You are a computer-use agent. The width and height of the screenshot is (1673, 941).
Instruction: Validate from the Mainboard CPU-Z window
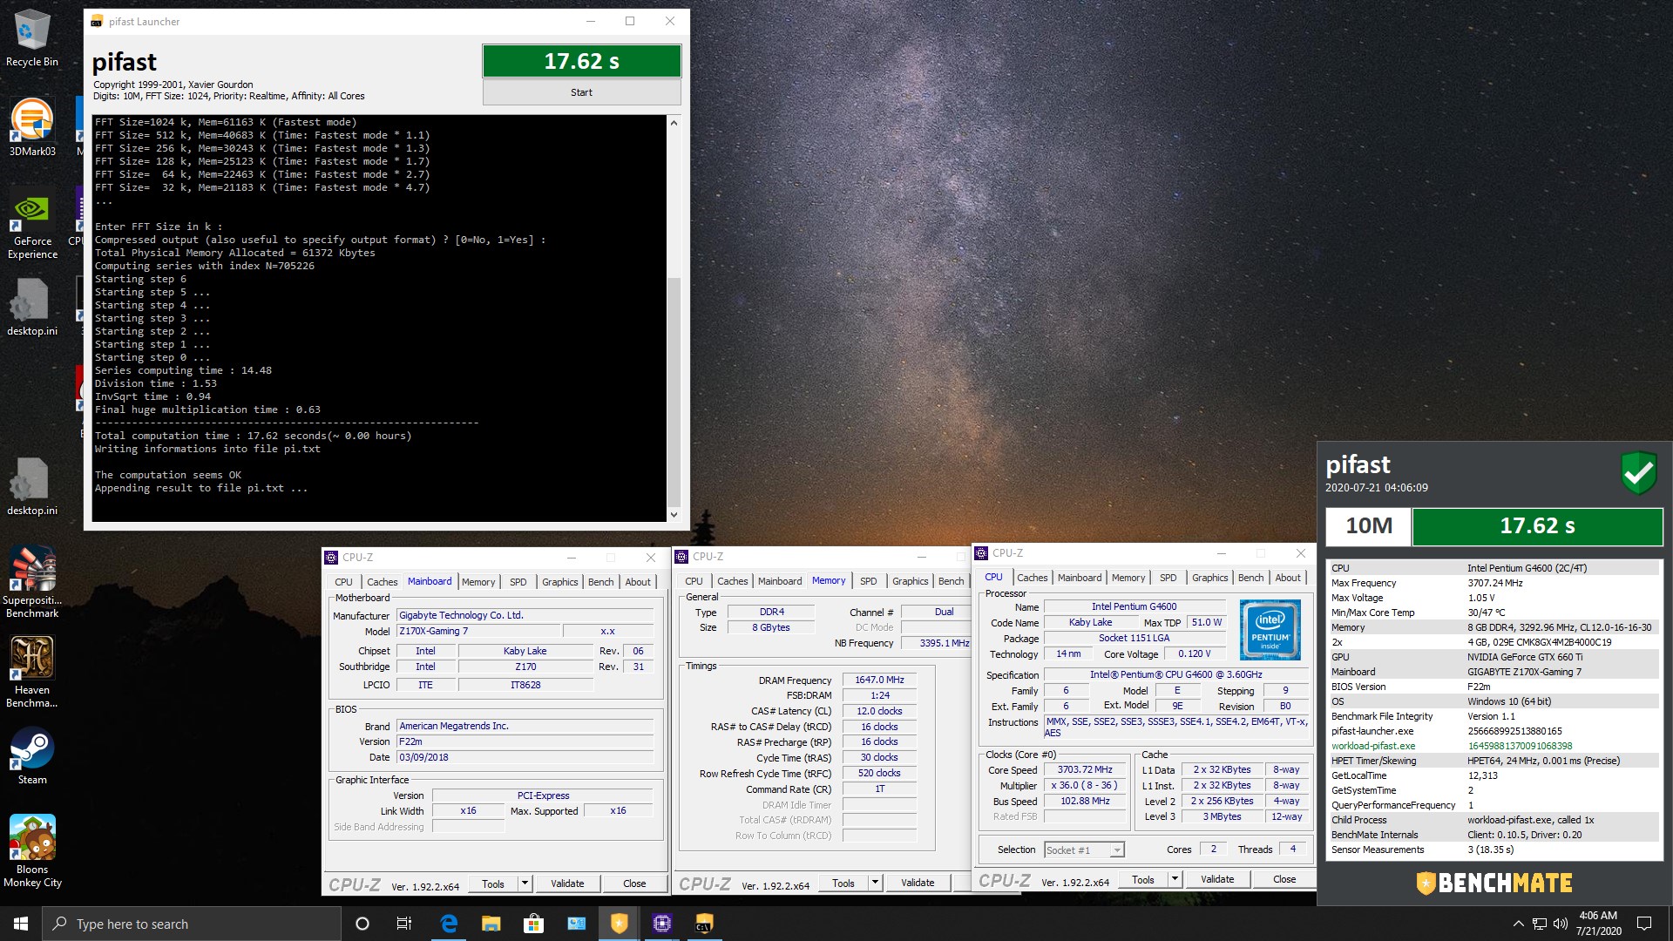click(x=567, y=883)
